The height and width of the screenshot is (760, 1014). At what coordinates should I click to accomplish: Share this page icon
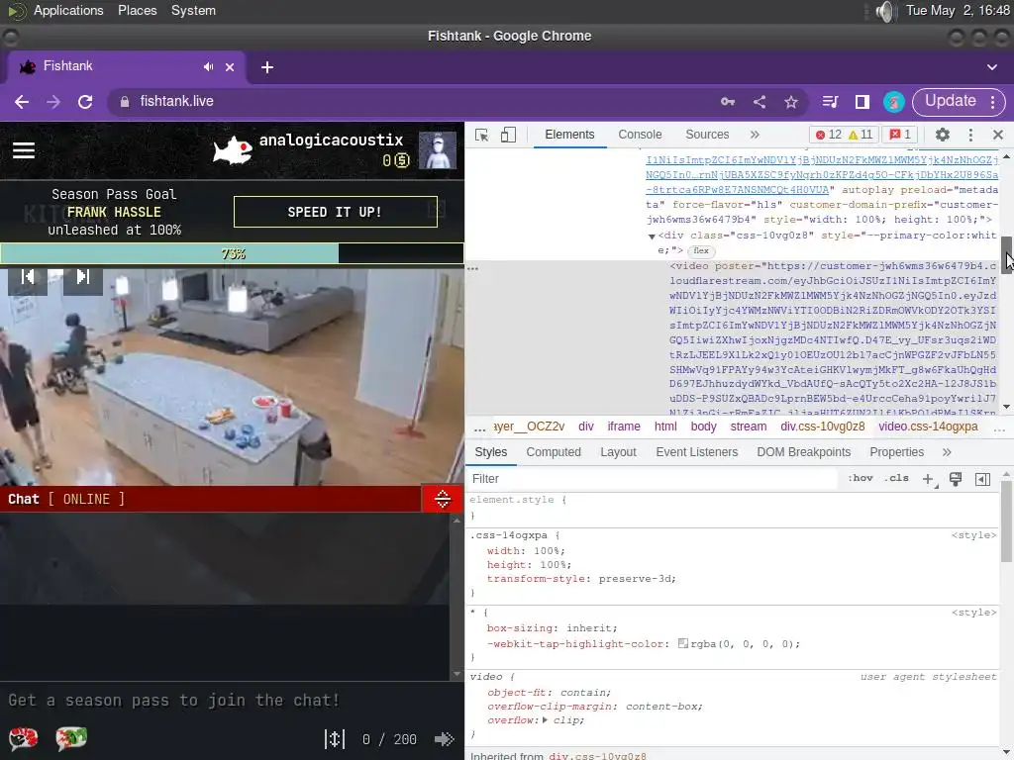click(x=760, y=102)
